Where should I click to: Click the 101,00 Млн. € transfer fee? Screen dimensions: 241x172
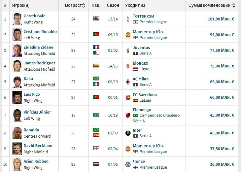tap(221, 19)
